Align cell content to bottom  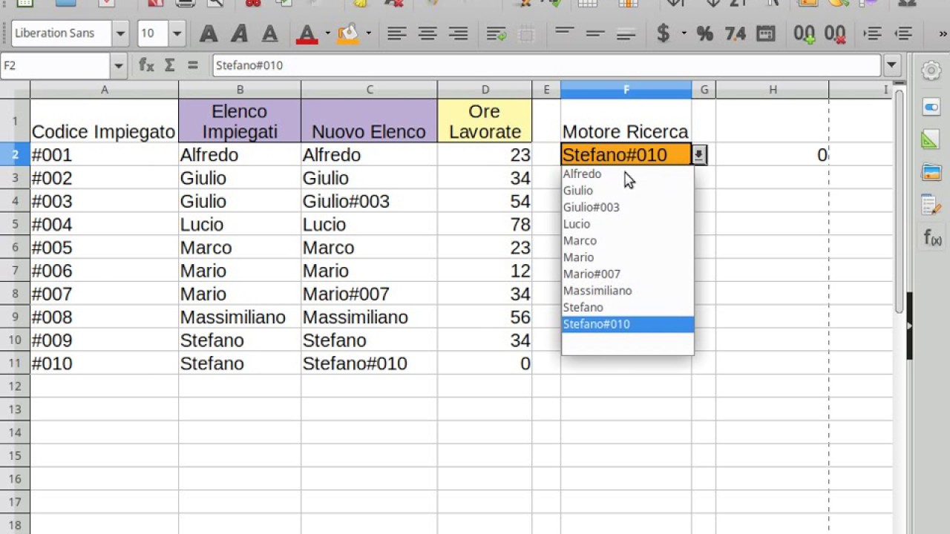click(x=626, y=33)
